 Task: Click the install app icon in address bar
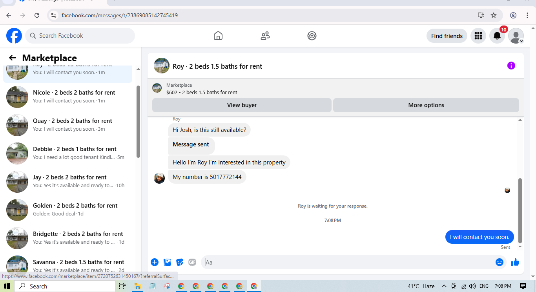click(481, 15)
